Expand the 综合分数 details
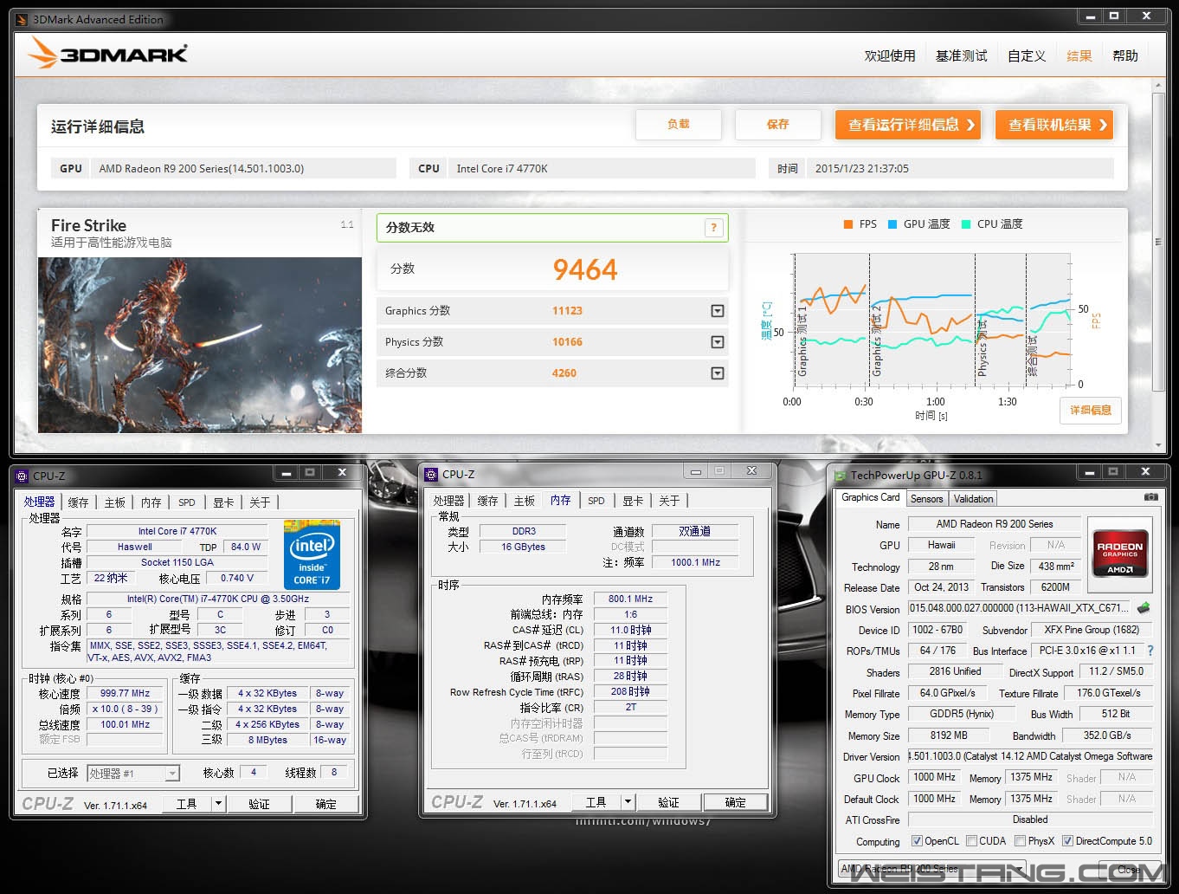The width and height of the screenshot is (1179, 894). click(718, 373)
